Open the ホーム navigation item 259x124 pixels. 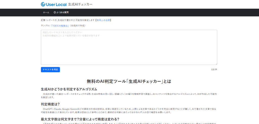(46, 12)
